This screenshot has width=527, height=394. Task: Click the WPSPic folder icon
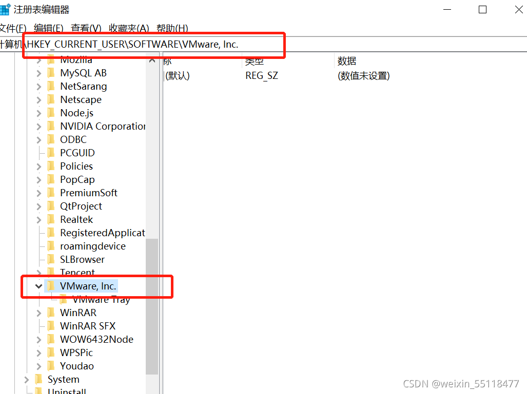[x=51, y=352]
